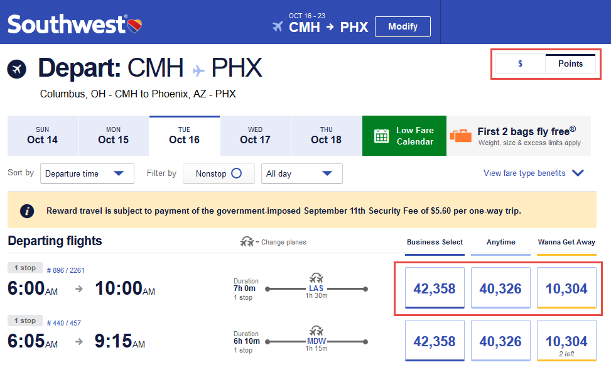Select the Wed Oct 17 date tab
This screenshot has width=611, height=367.
tap(255, 136)
